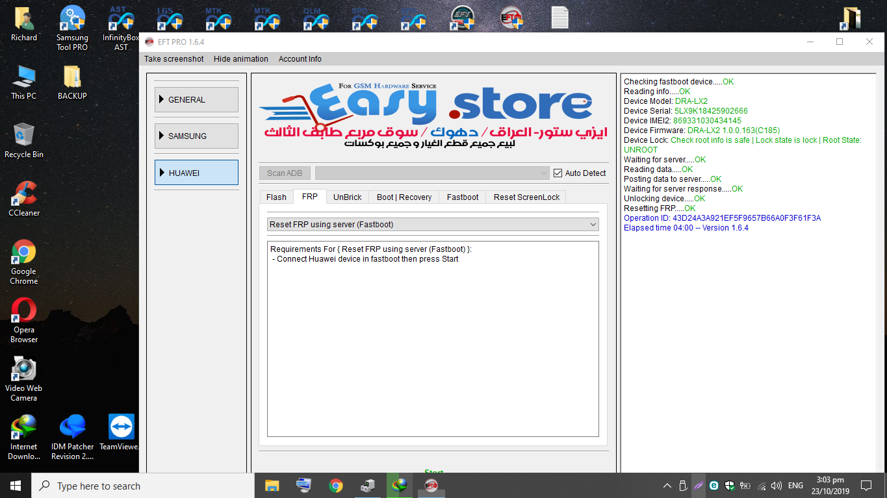
Task: Click the Device Serial log line
Action: tap(686, 111)
